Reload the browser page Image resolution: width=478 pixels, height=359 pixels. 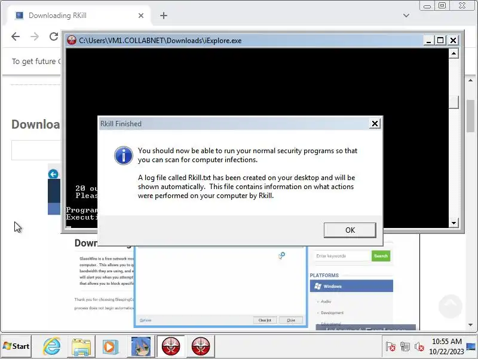pyautogui.click(x=54, y=36)
